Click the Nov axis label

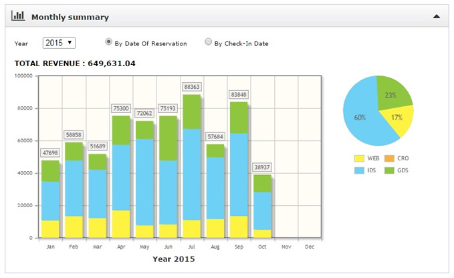click(x=286, y=247)
